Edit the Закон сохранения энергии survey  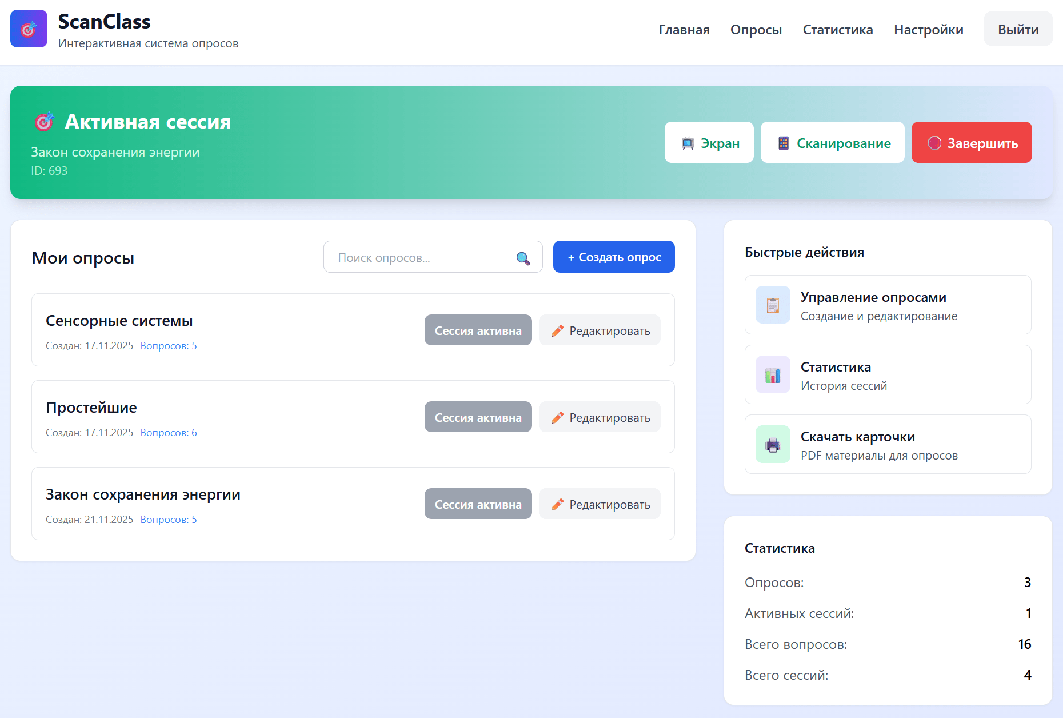coord(600,504)
